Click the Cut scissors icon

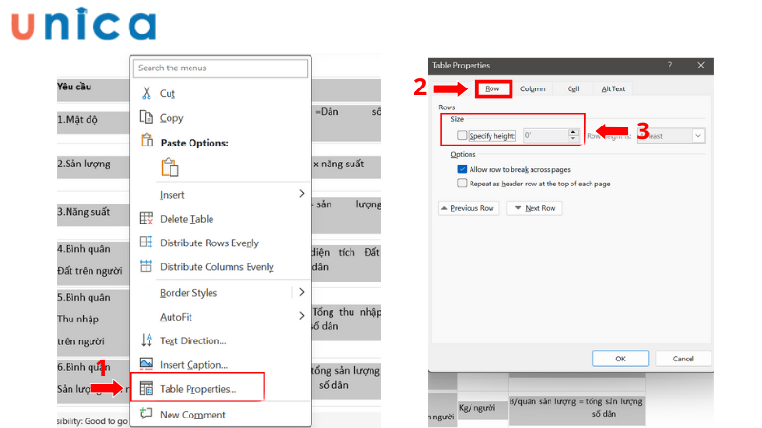(x=147, y=93)
